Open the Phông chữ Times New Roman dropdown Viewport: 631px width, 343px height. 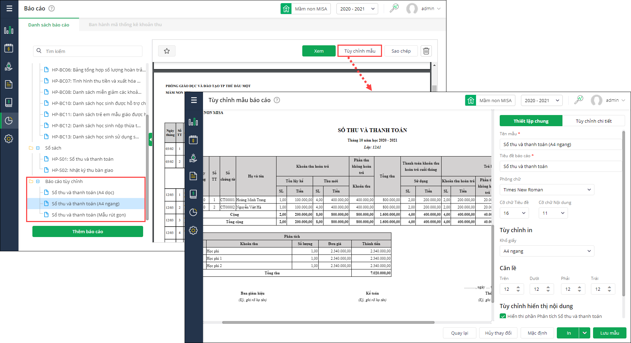coord(547,190)
